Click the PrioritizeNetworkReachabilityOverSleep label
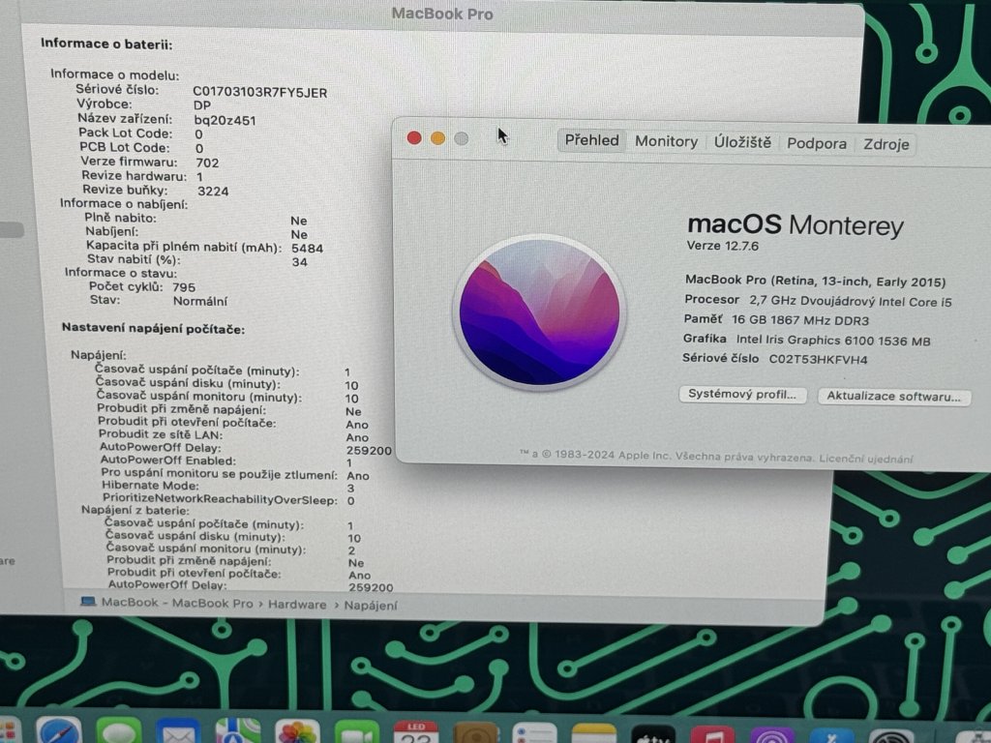The height and width of the screenshot is (743, 991). 220,499
